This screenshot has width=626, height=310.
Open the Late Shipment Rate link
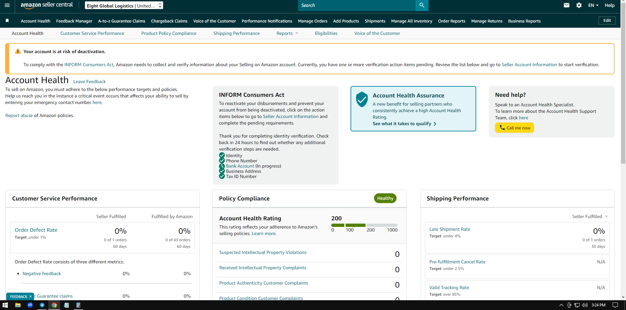pos(450,229)
